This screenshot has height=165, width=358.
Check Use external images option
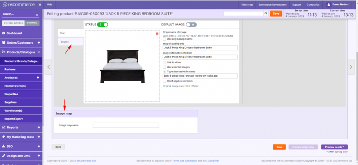[164, 67]
